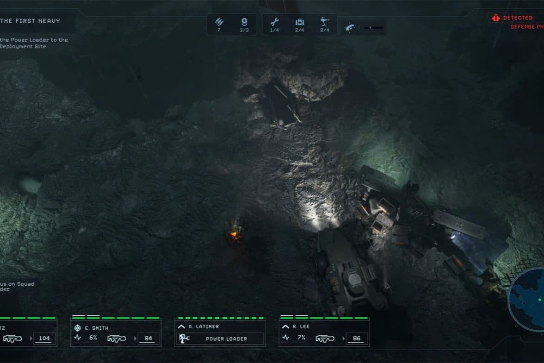
Task: Click R. Lee's chevron rank icon
Action: [285, 326]
